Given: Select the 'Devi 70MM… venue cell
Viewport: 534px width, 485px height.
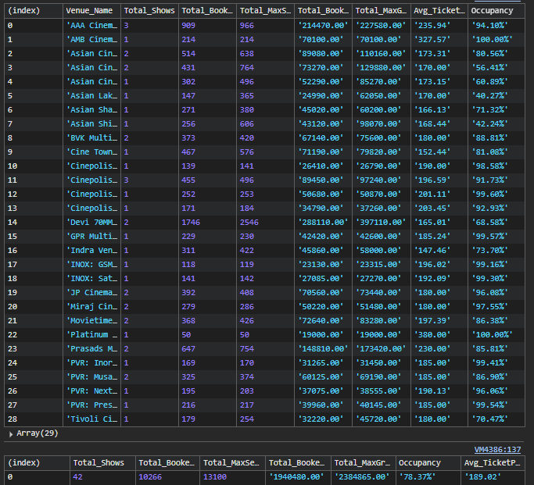Looking at the screenshot, I should (91, 222).
